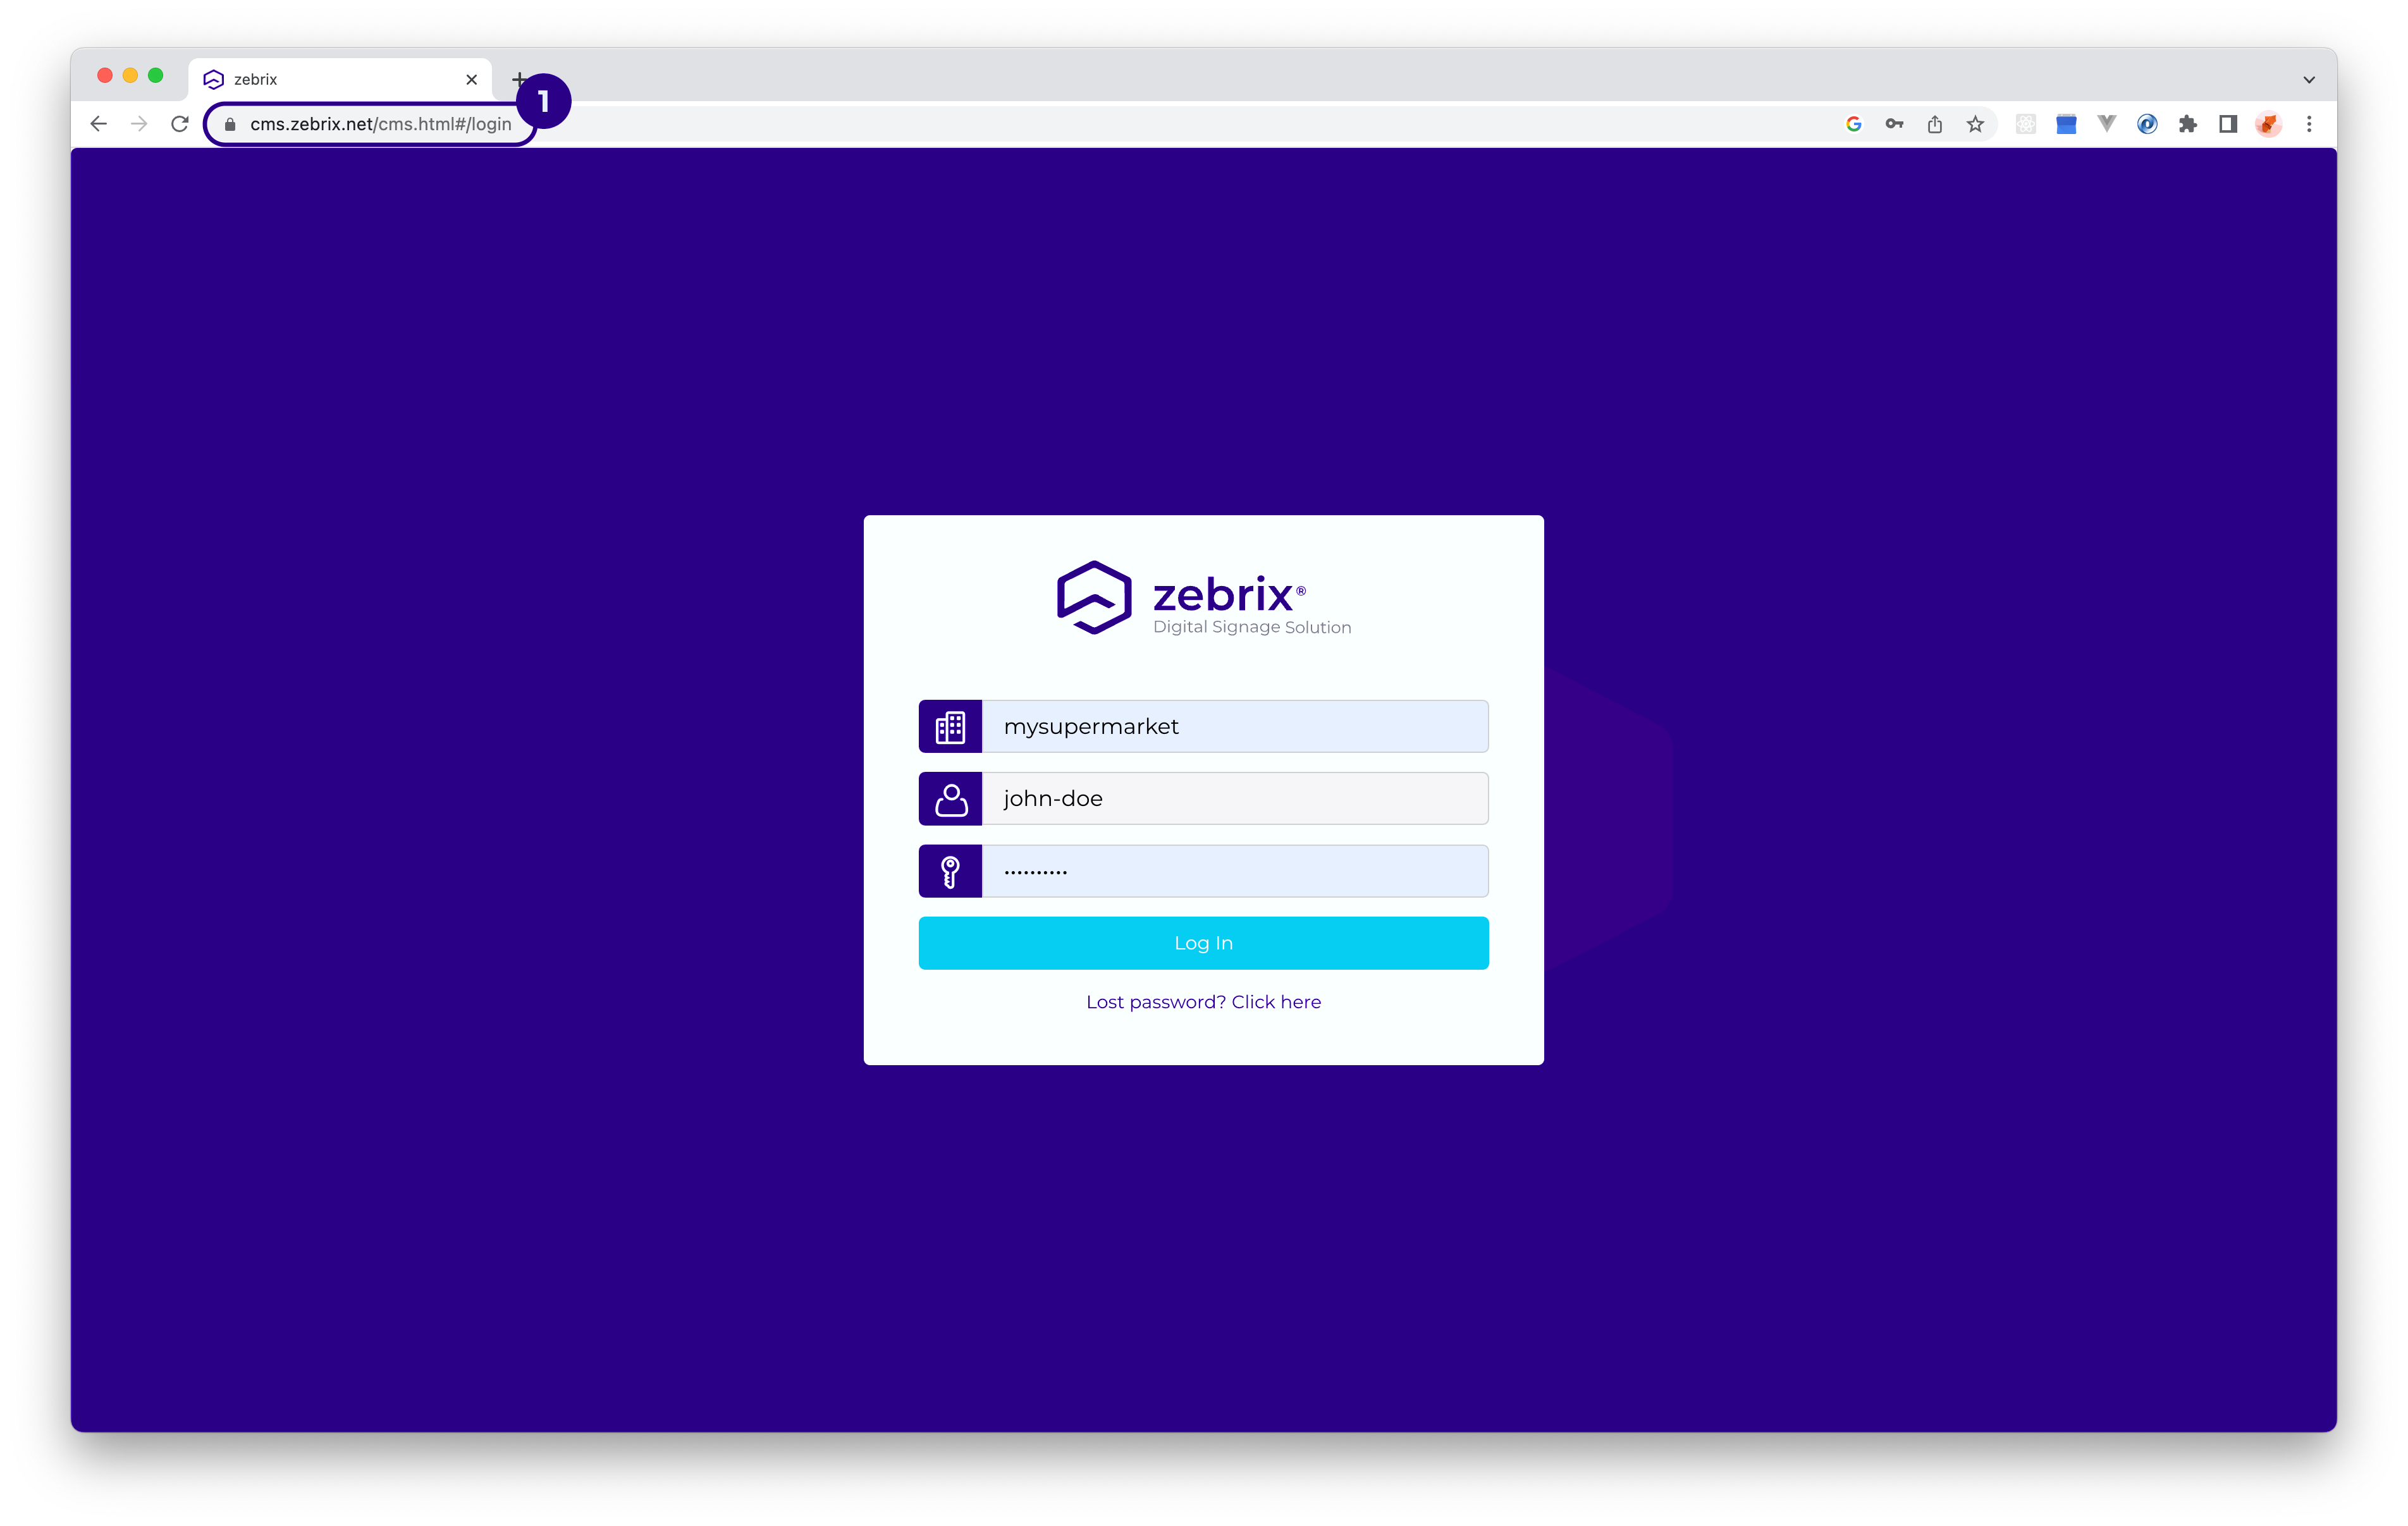Reload the zebrix login page
Image resolution: width=2408 pixels, height=1526 pixels.
(180, 124)
